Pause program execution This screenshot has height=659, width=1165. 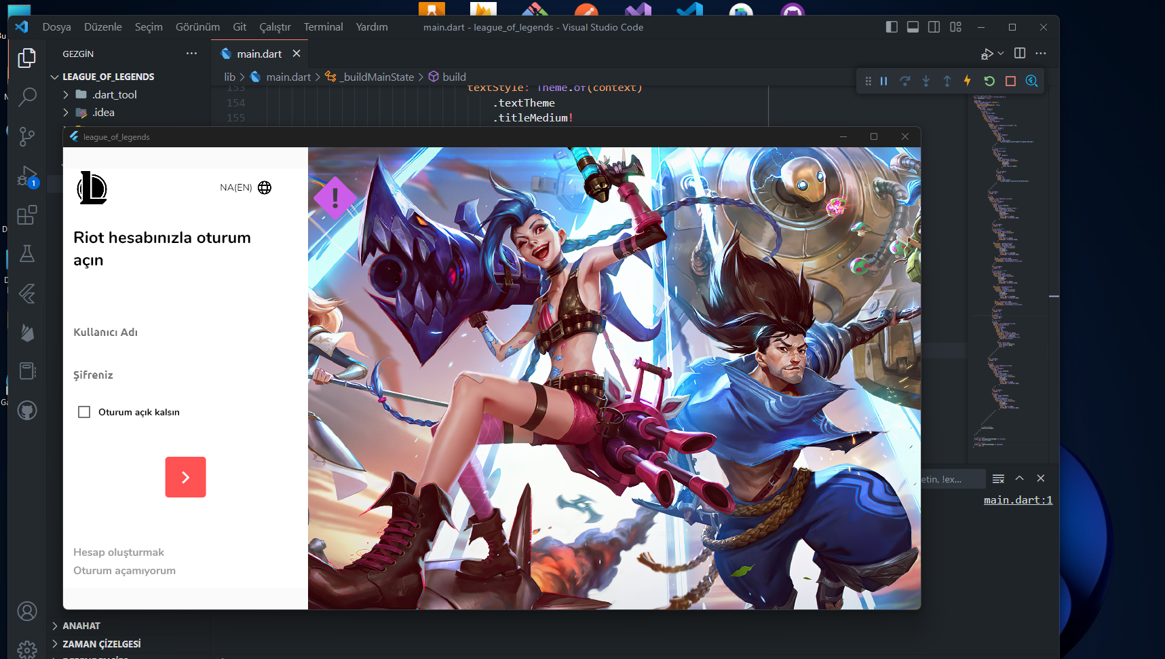click(883, 81)
